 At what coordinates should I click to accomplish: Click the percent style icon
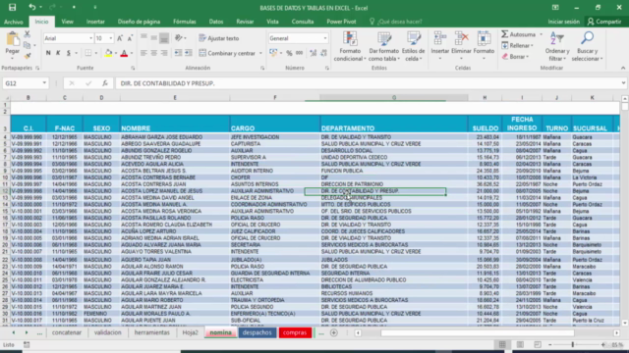point(289,53)
